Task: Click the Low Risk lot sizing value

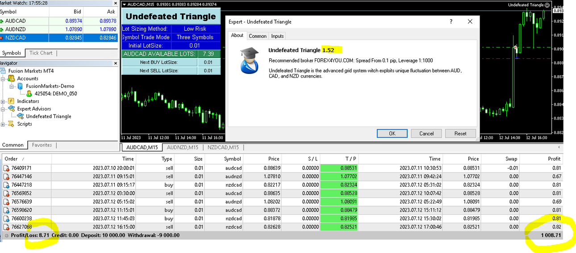Action: [x=195, y=29]
